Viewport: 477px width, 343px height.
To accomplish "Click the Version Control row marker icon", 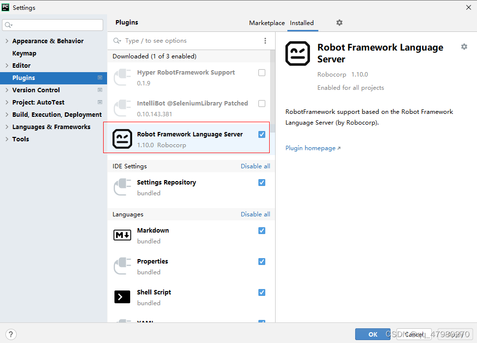I will pos(100,90).
